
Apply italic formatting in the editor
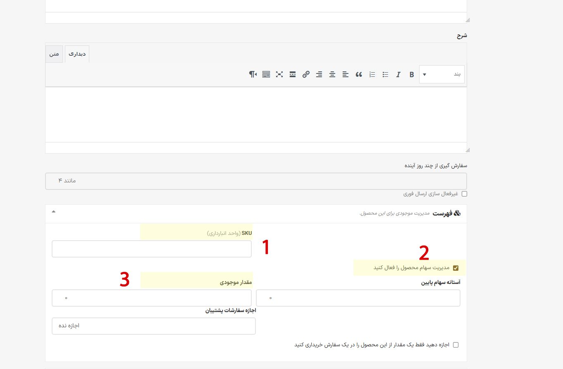398,75
